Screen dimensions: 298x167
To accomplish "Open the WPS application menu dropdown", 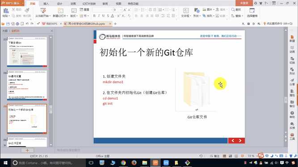I will tap(23, 3).
